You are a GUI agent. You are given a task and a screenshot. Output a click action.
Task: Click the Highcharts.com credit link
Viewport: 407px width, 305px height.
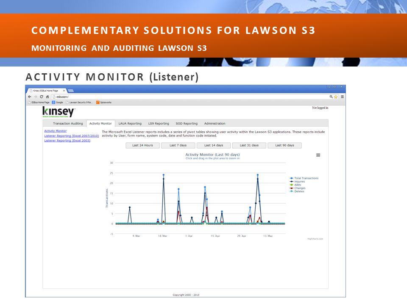point(315,239)
